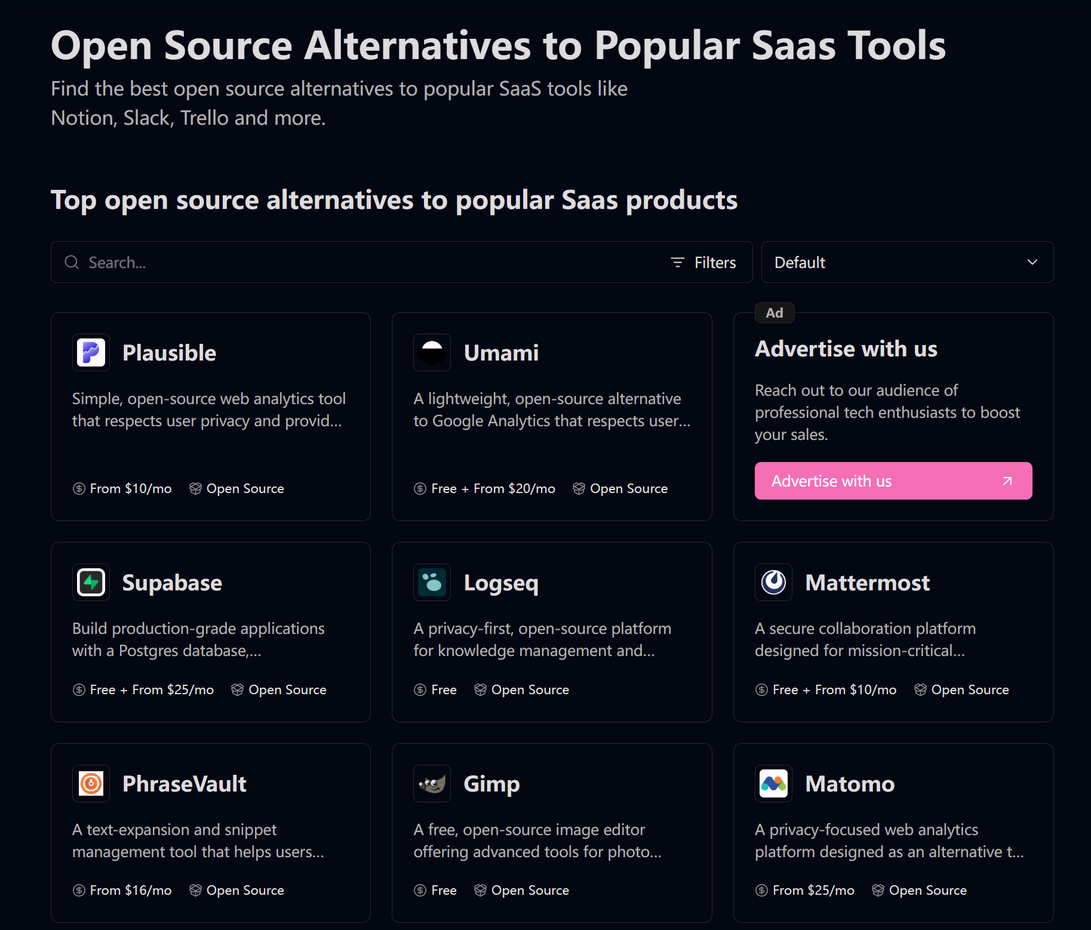Screen dimensions: 1091x930
Task: Click 'Free' price on Gimp card
Action: click(444, 891)
